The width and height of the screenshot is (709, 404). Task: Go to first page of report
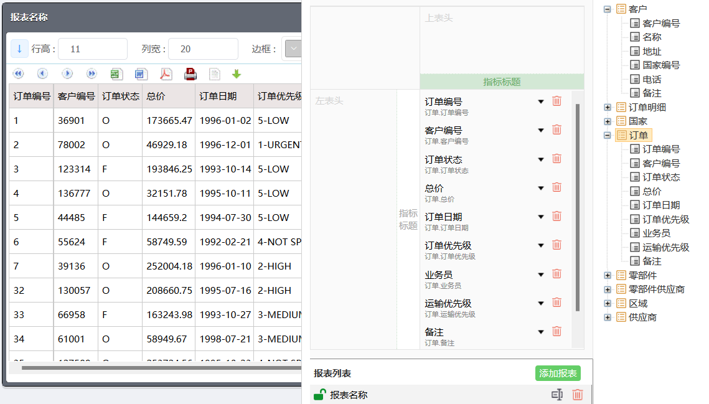18,73
